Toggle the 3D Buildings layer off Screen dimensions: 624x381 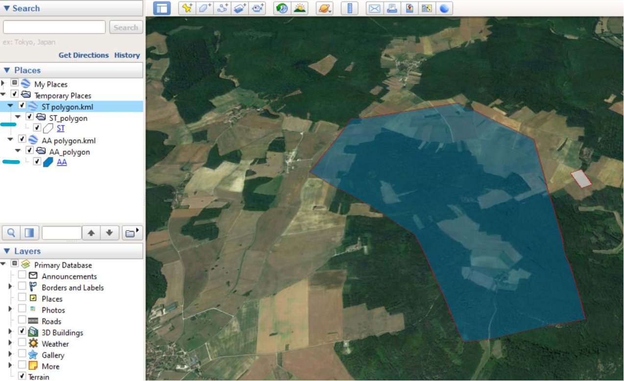tap(23, 333)
